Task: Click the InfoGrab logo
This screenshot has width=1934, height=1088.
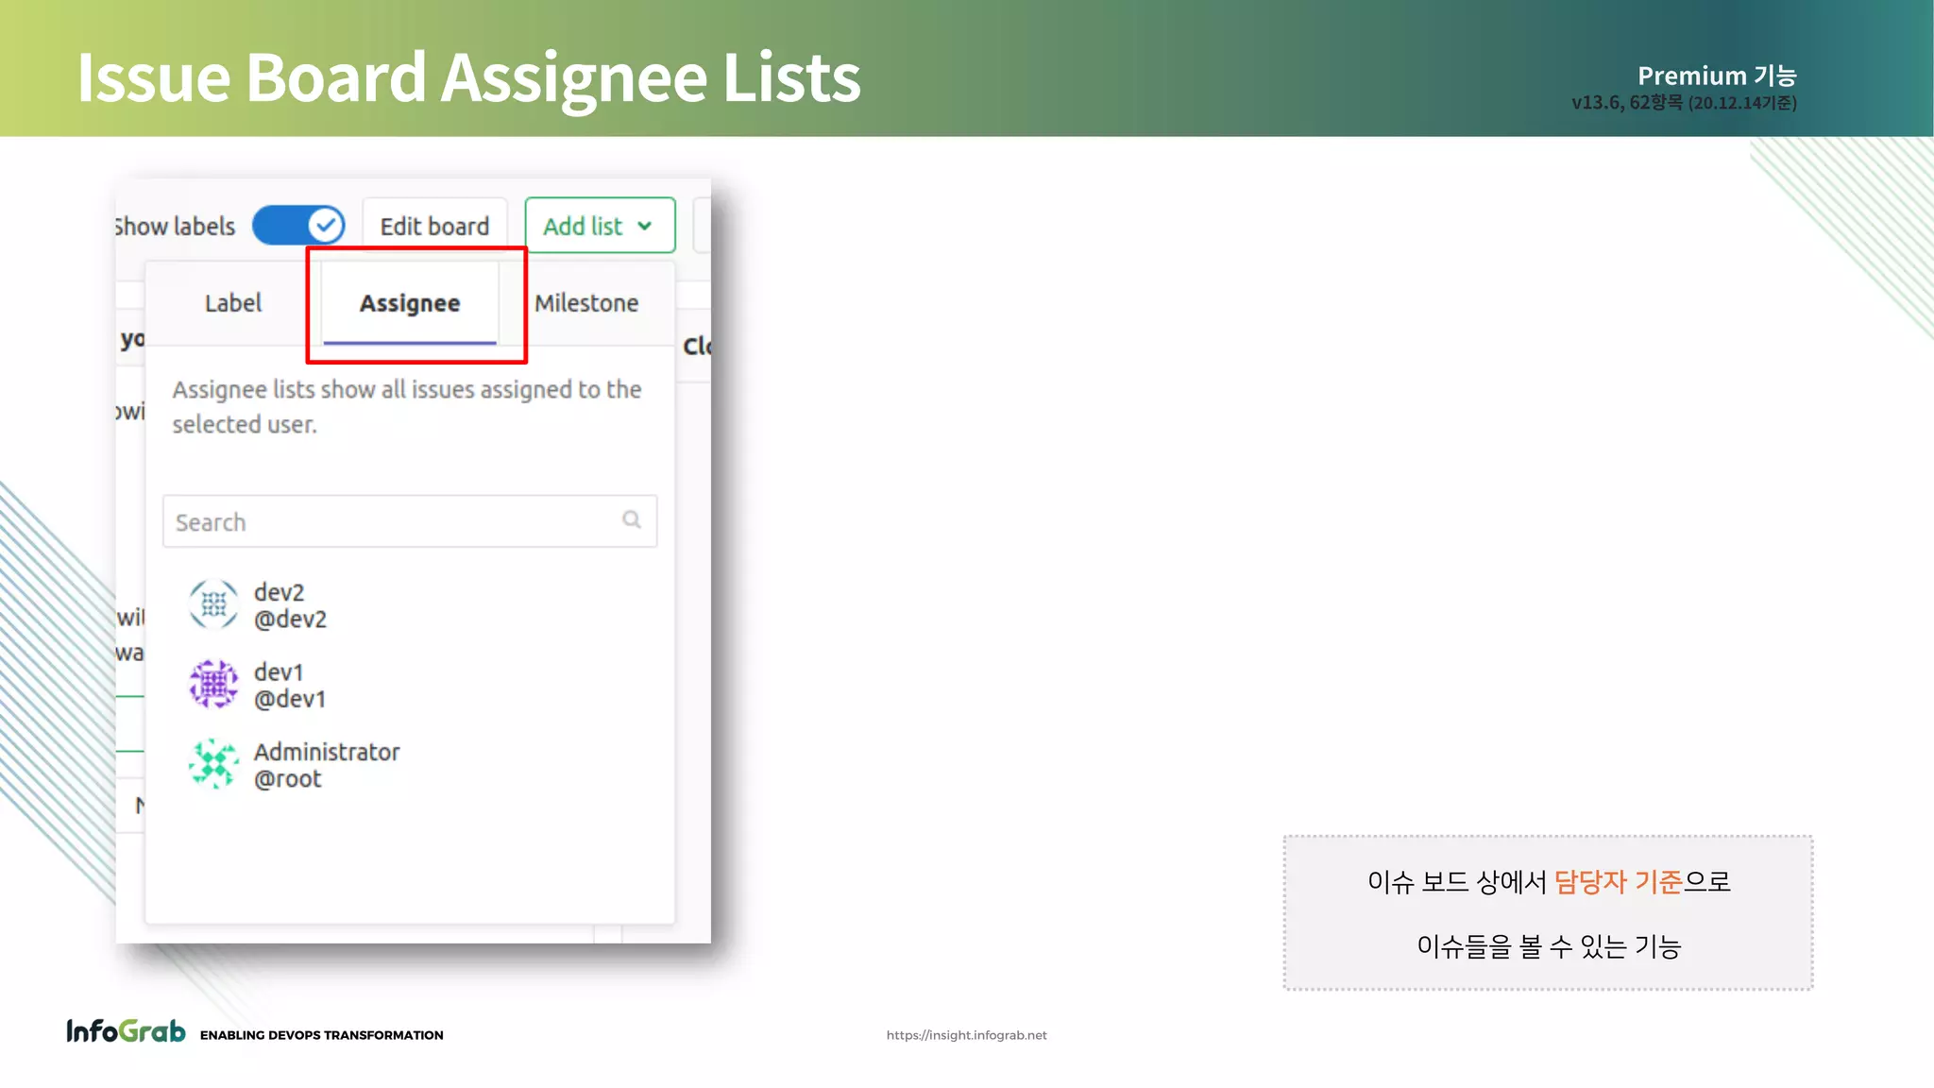Action: click(126, 1030)
